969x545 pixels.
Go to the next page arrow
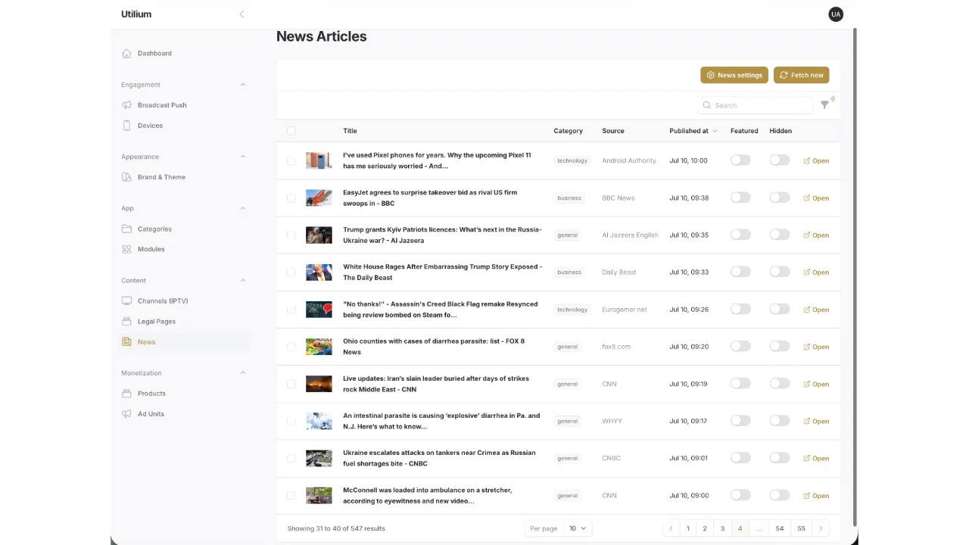(x=821, y=528)
